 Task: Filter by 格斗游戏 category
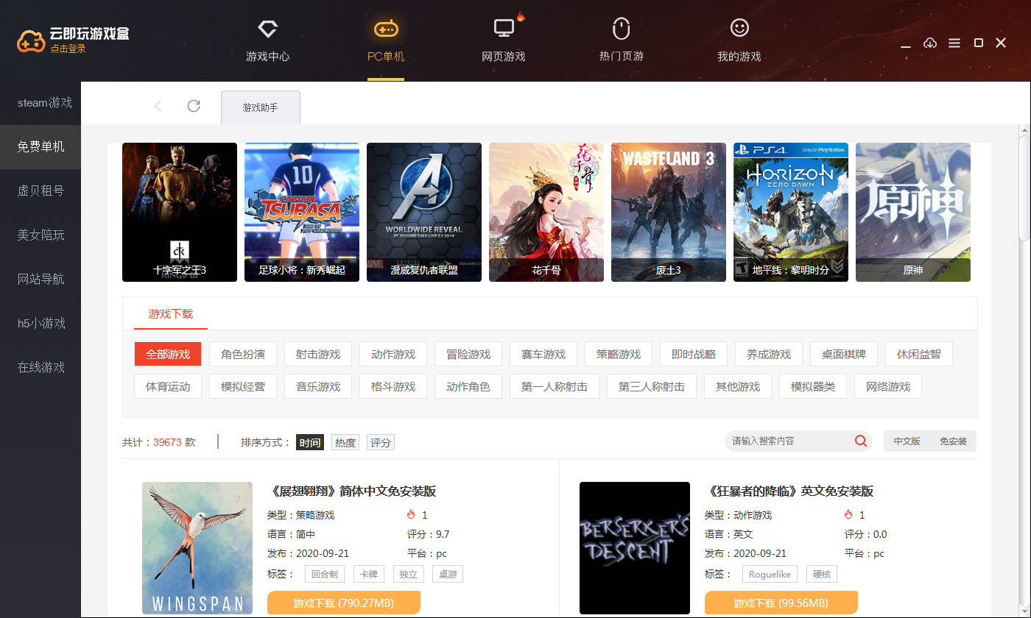coord(393,386)
